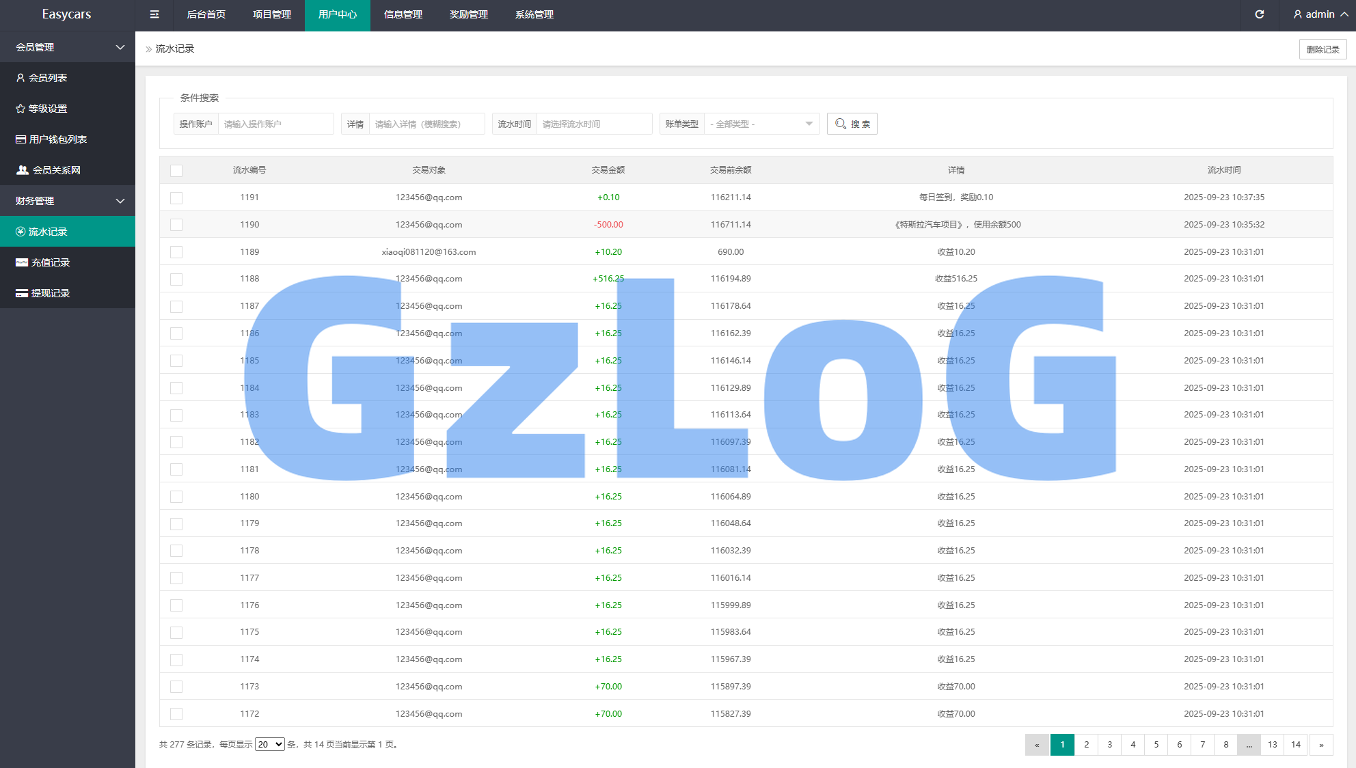The image size is (1356, 768).
Task: Switch to the 项目管理 top tab
Action: 272,14
